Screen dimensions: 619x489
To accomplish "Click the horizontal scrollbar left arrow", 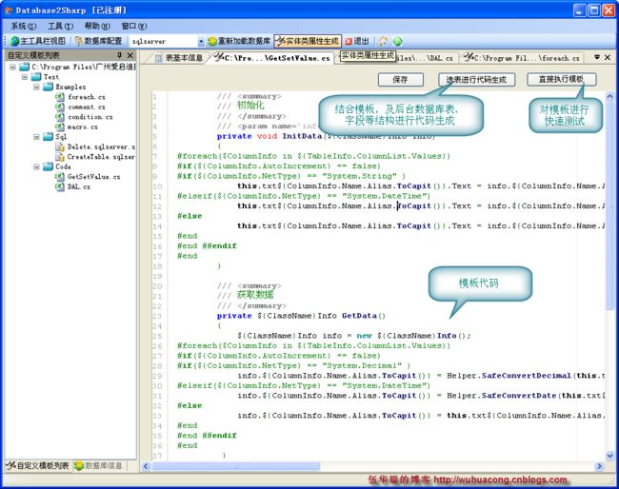I will [x=146, y=466].
